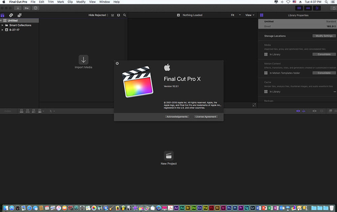
Task: Open Lightroom from the dock
Action: 252,208
